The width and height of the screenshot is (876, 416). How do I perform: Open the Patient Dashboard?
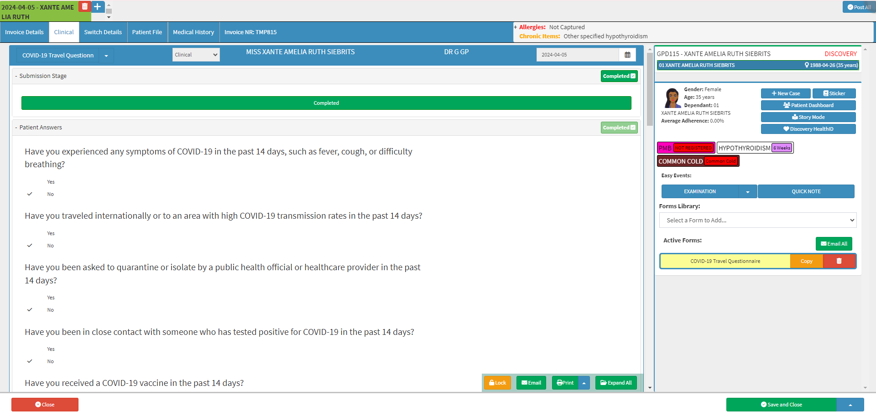(808, 105)
